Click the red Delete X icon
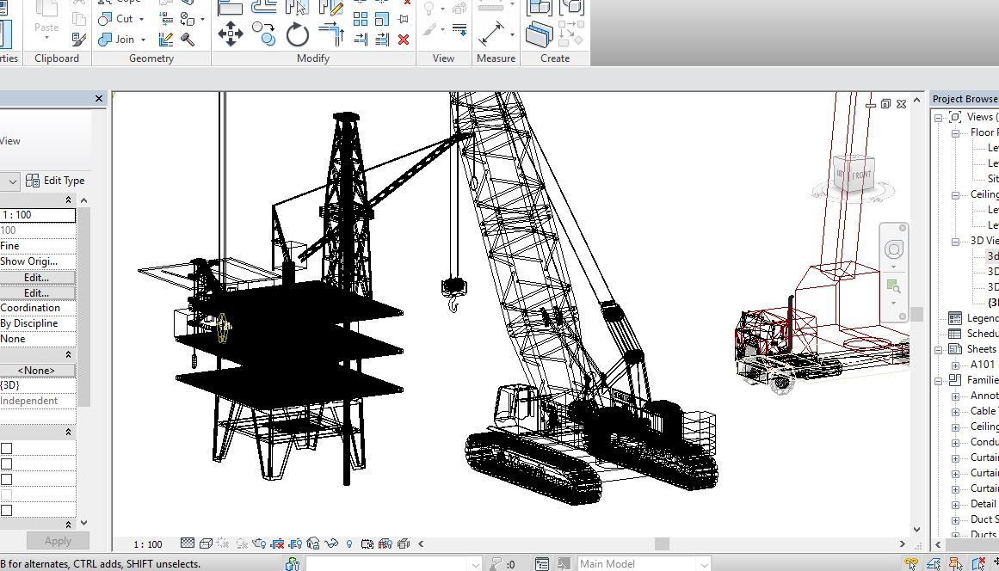This screenshot has width=999, height=571. (404, 40)
